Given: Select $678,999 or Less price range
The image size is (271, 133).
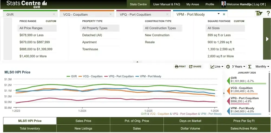Looking at the screenshot, I should tap(37, 35).
